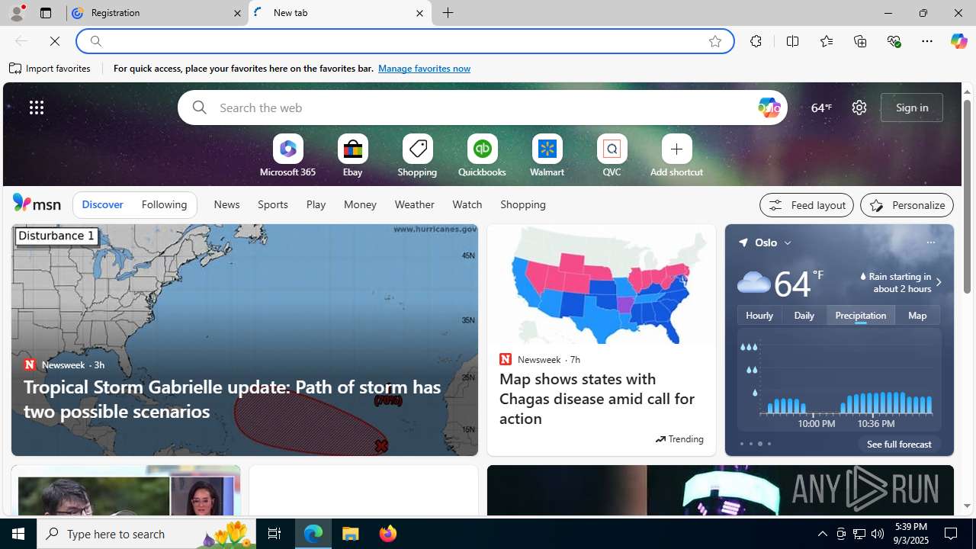Click Import favorites button

(x=50, y=69)
